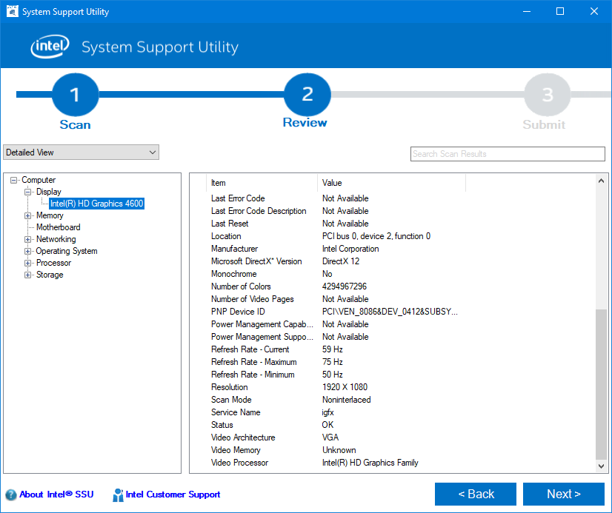Click the Noninterlaced scan mode value

(347, 400)
